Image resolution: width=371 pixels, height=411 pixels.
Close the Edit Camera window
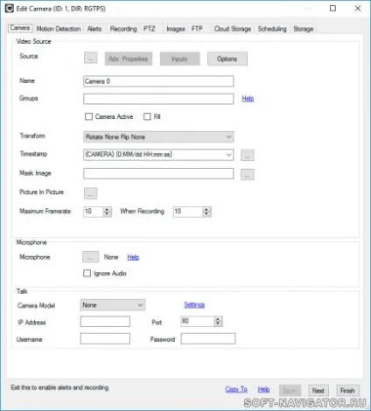(x=358, y=8)
